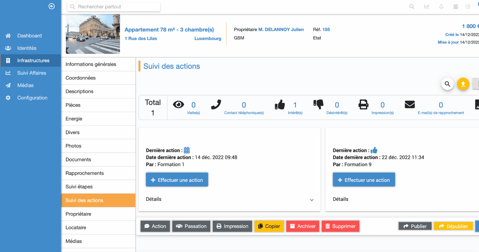Click the notification bell icon
Image resolution: width=479 pixels, height=252 pixels.
(441, 7)
